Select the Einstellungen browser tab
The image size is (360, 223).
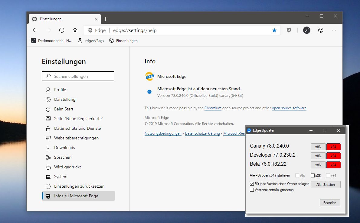pyautogui.click(x=65, y=19)
